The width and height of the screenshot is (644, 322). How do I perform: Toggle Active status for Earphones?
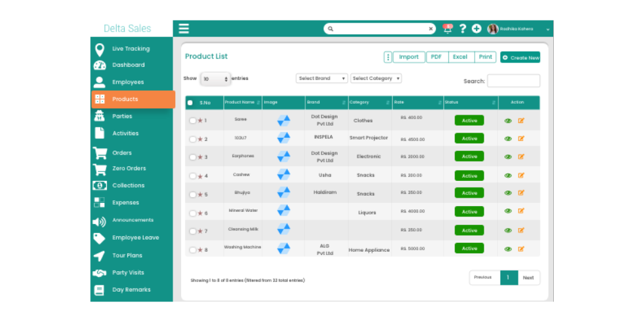point(469,156)
